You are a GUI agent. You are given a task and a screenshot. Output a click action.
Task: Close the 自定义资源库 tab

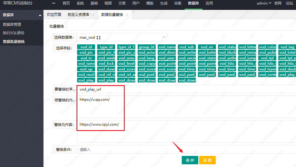[93, 15]
